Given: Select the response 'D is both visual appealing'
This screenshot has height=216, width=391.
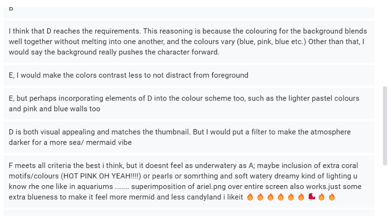Looking at the screenshot, I should 189,137.
